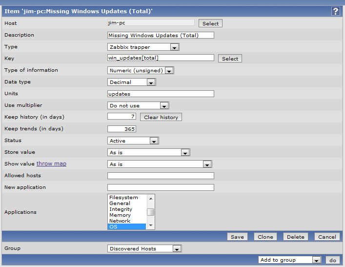Click the Select button beside Key field
This screenshot has height=267, width=345.
230,59
